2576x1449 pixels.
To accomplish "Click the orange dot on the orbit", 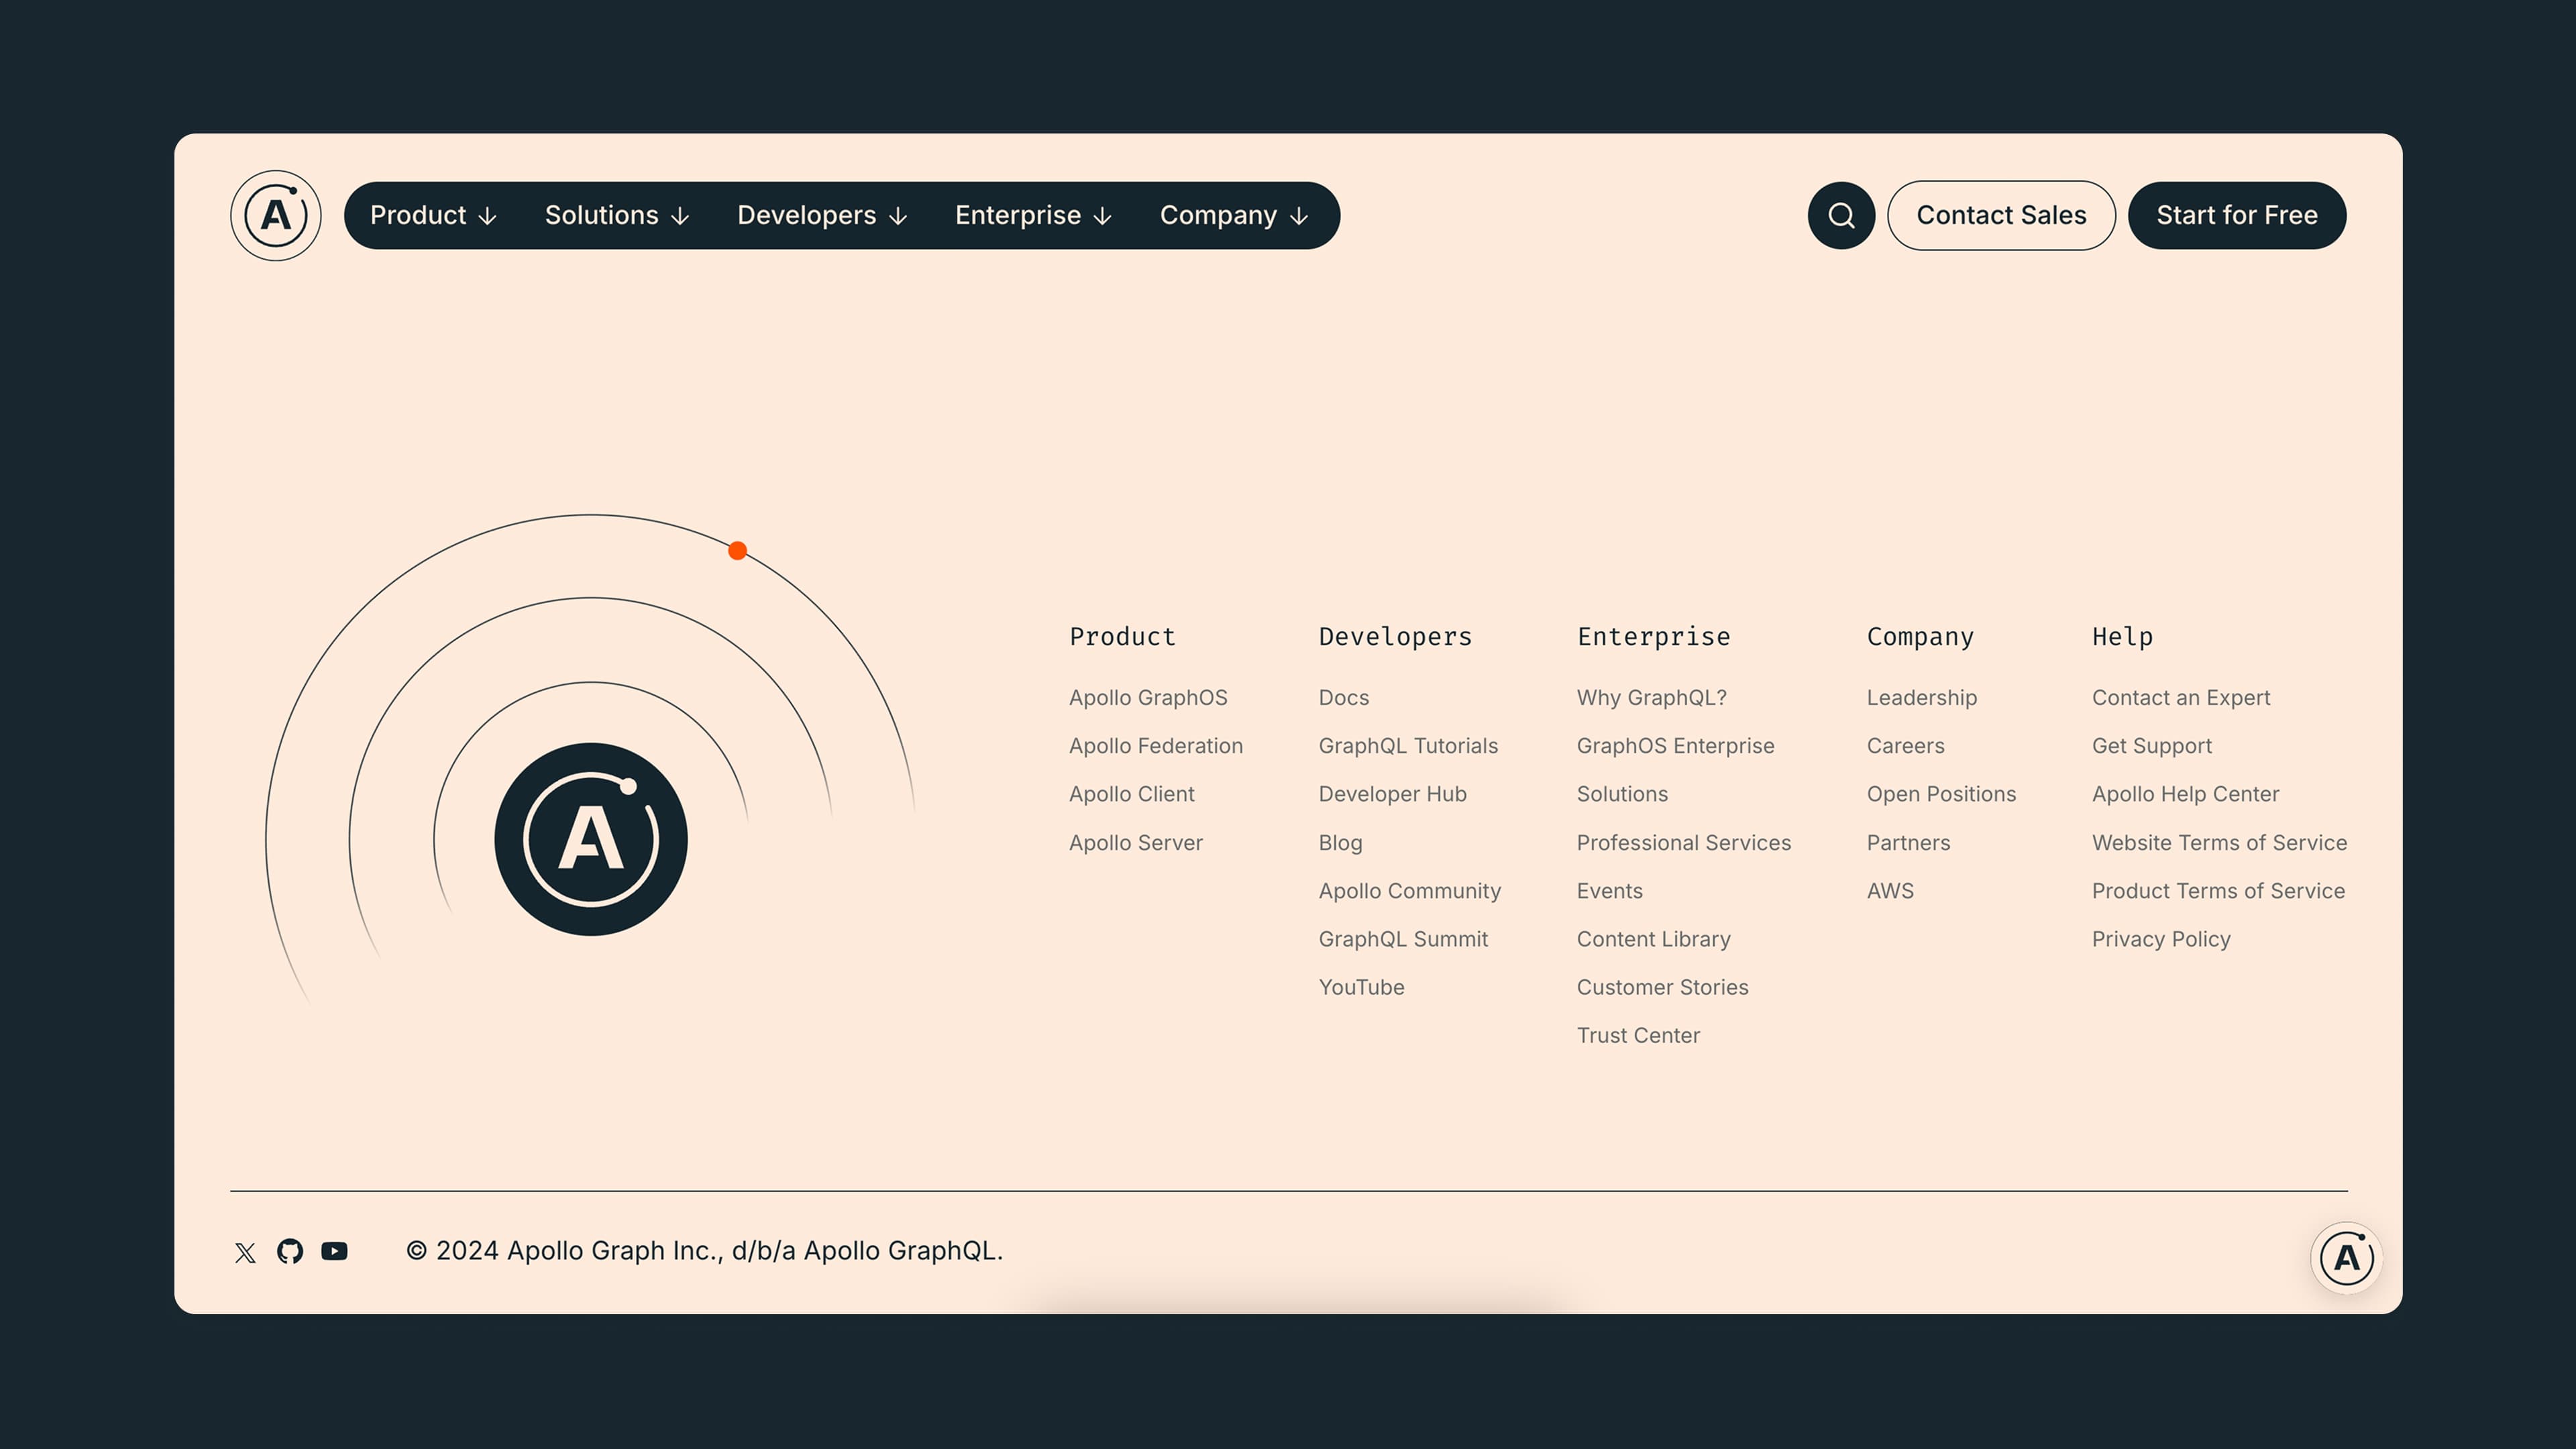I will 737,551.
